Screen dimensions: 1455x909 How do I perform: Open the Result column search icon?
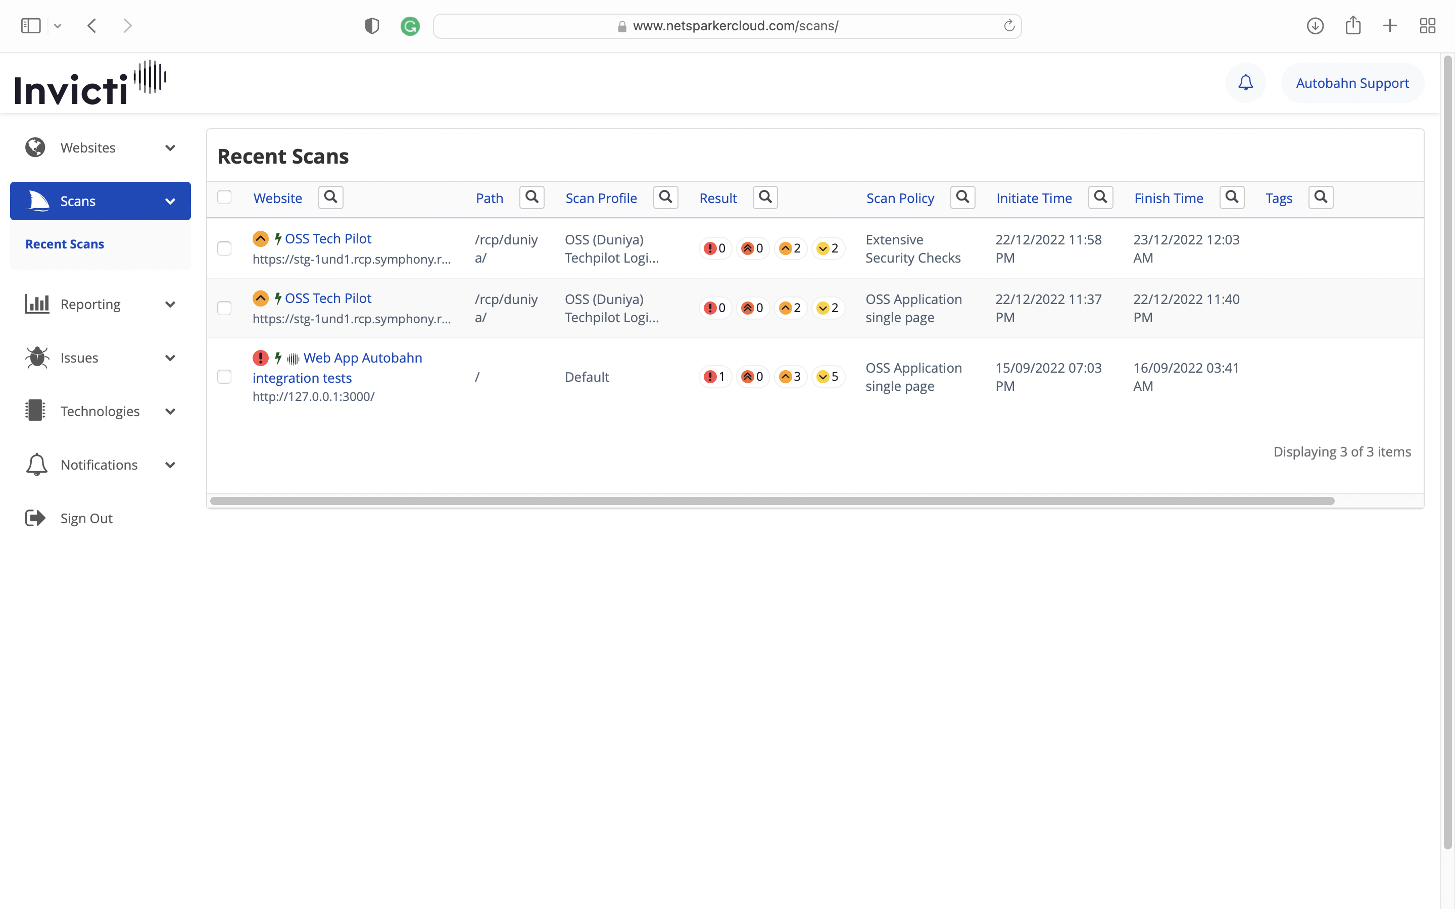(x=765, y=197)
